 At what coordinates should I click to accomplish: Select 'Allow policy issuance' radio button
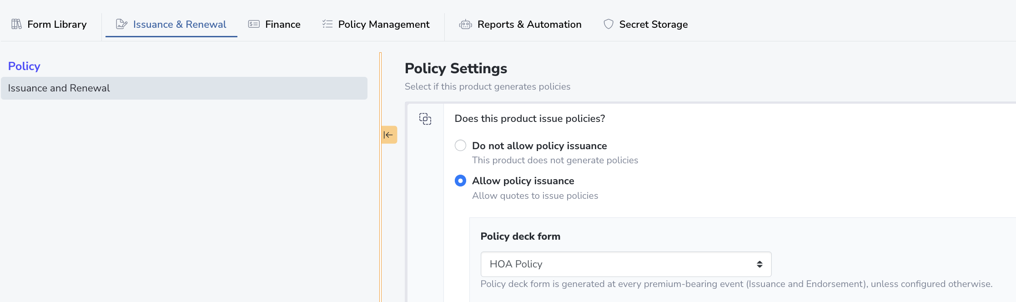tap(460, 181)
